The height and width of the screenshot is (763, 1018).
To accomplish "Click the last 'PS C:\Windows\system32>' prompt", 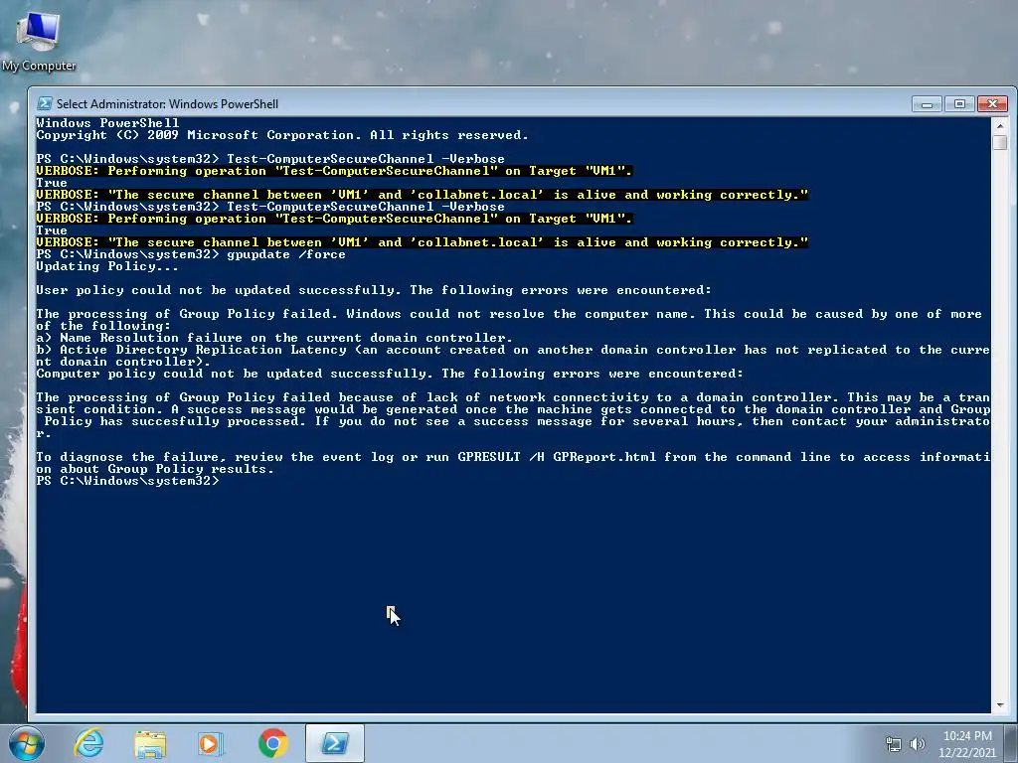I will click(128, 481).
